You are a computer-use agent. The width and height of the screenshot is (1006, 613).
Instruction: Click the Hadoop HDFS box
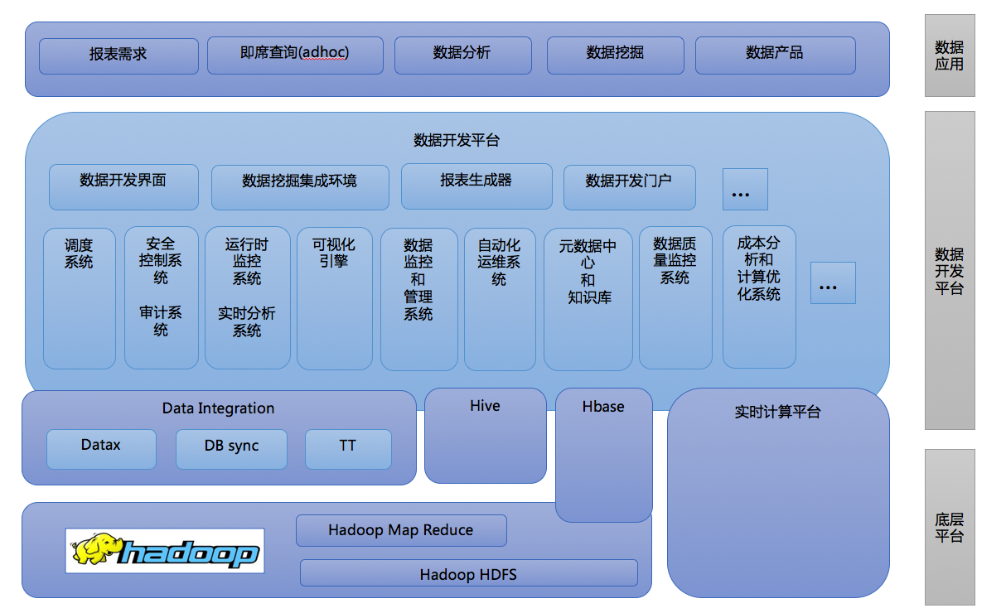tap(468, 573)
